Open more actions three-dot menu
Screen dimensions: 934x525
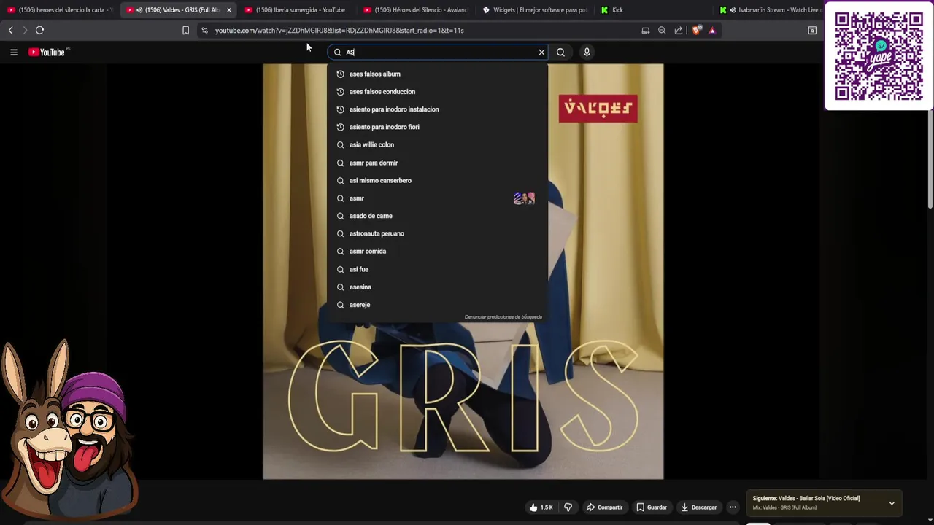[x=733, y=507]
